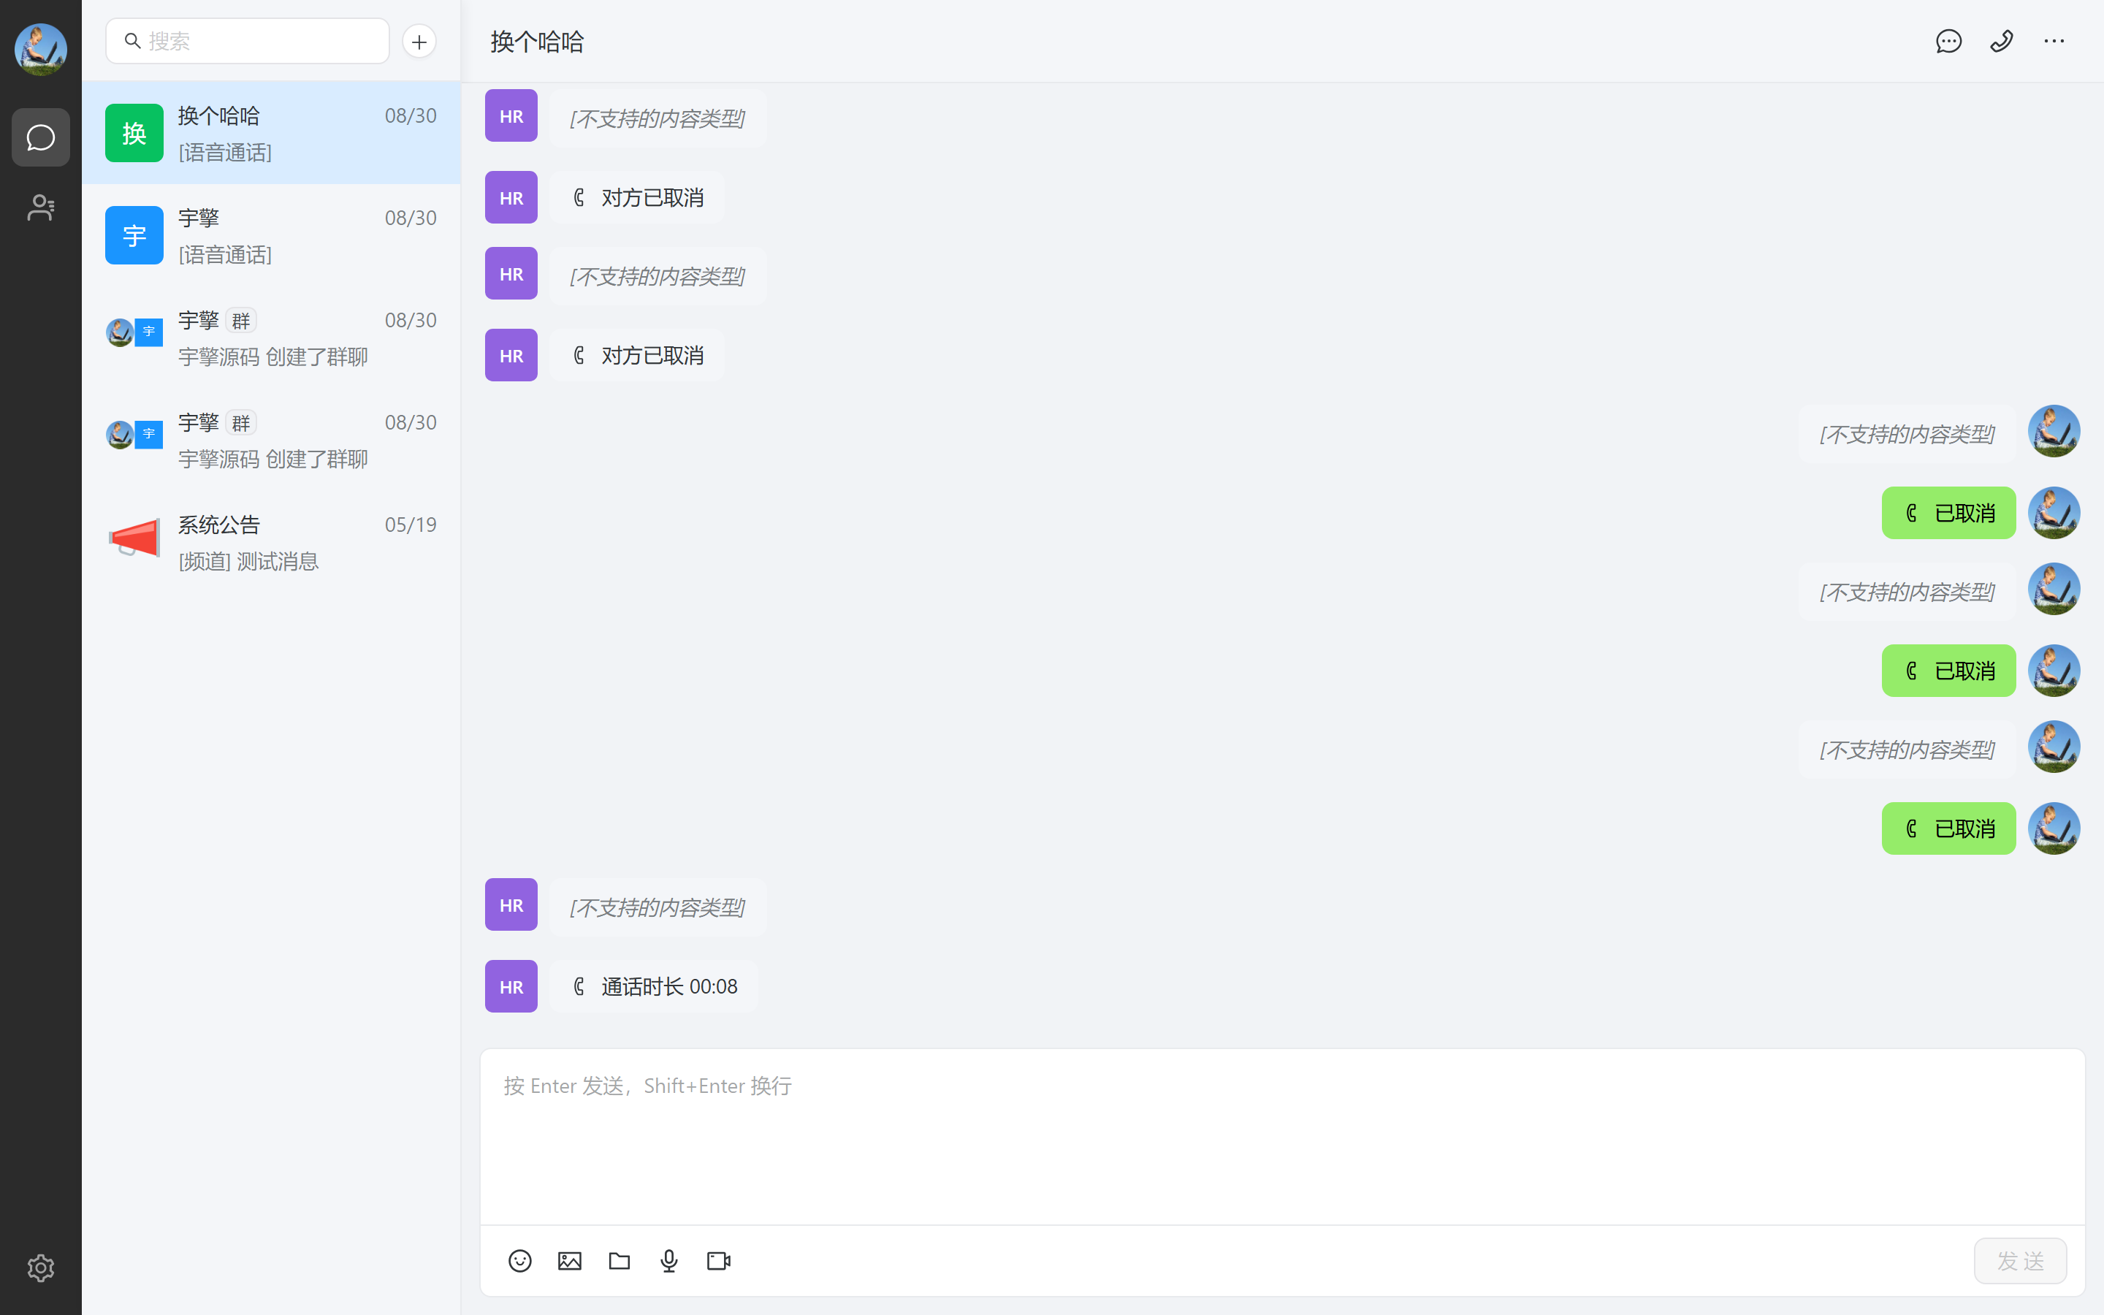This screenshot has height=1315, width=2104.
Task: Click the image upload icon
Action: coord(570,1260)
